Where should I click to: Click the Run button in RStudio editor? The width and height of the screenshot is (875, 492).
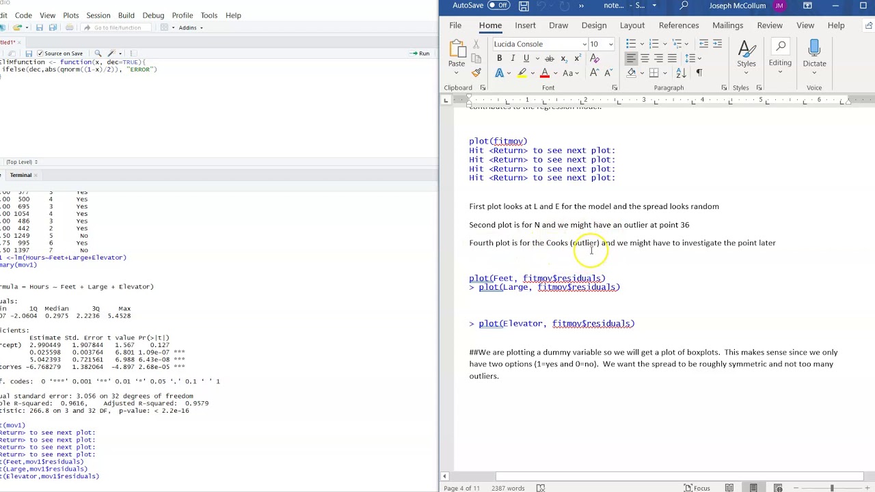(x=420, y=53)
